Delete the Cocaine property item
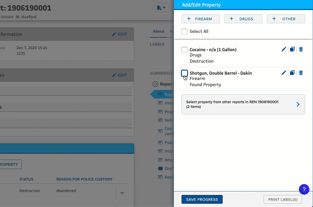Image resolution: width=313 pixels, height=207 pixels. 301,49
